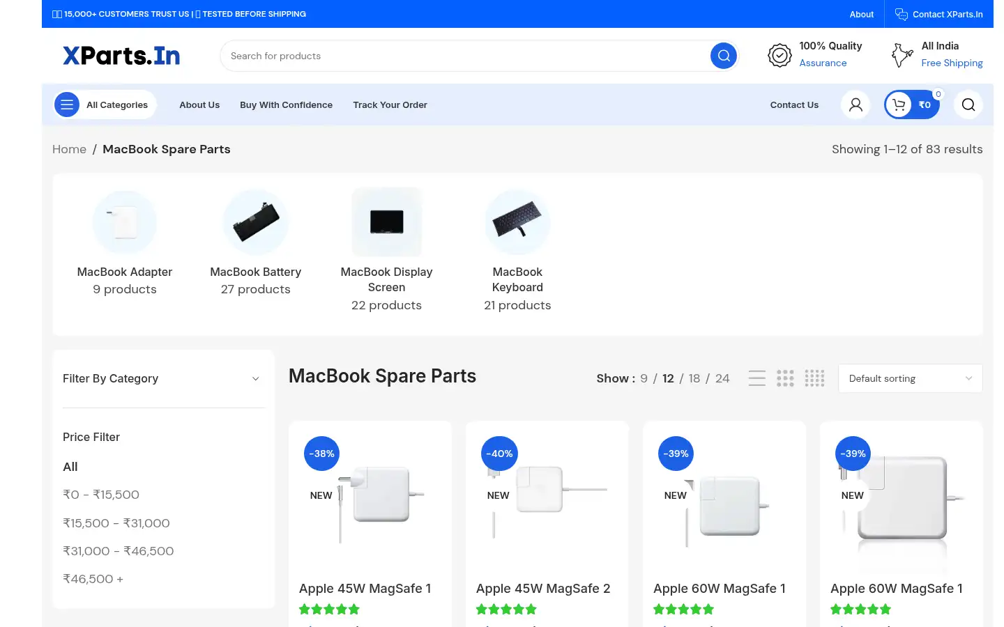
Task: Go to Home breadcrumb link
Action: click(70, 149)
